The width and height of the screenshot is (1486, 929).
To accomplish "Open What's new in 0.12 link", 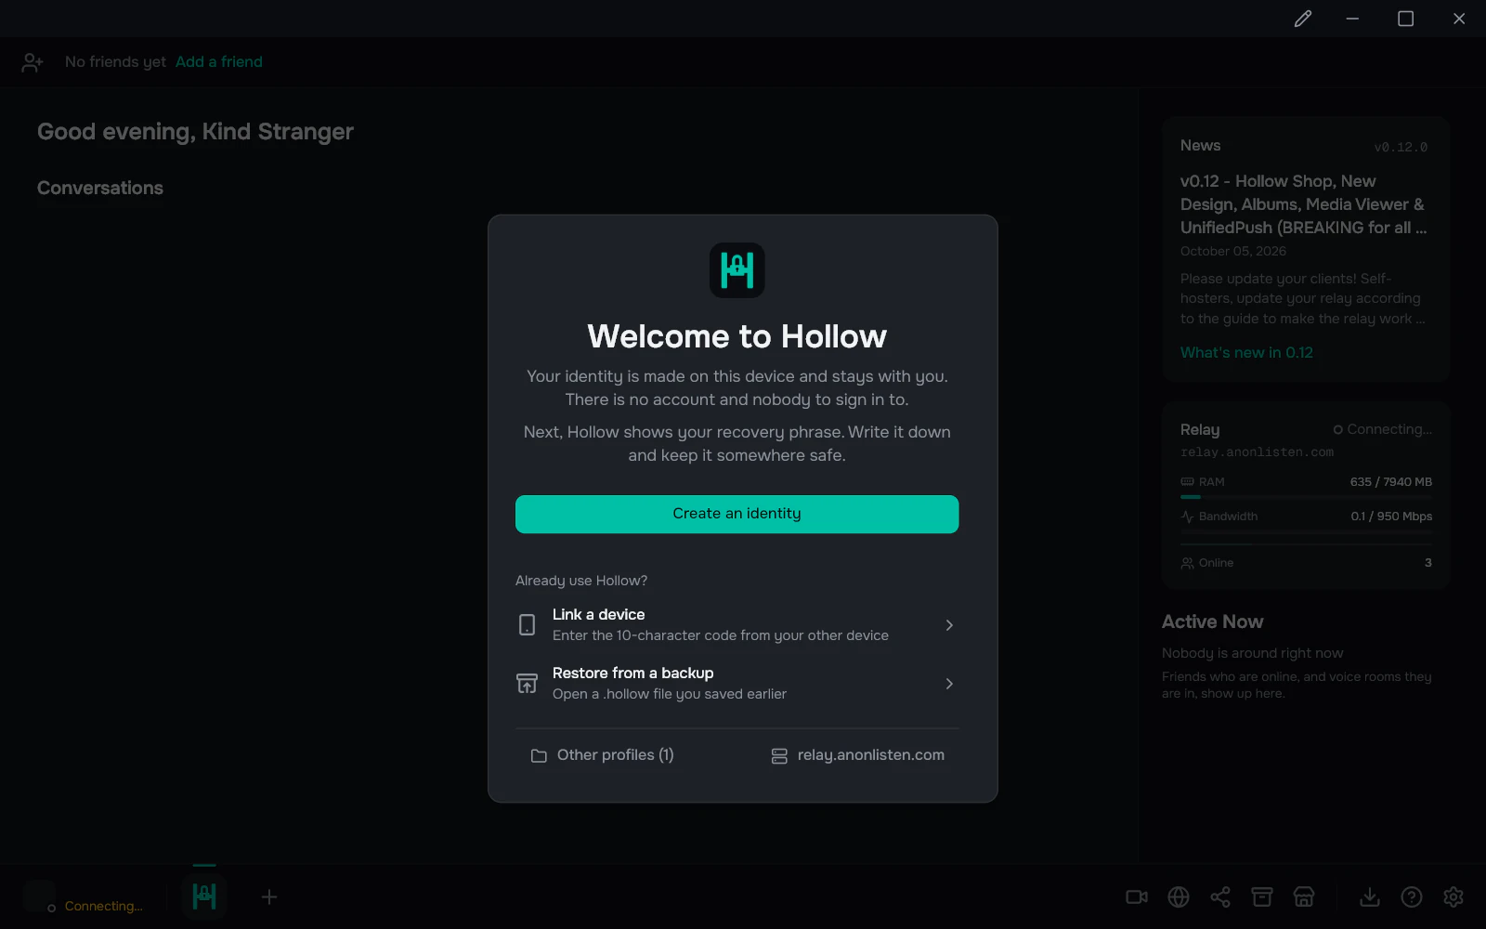I will pos(1246,353).
